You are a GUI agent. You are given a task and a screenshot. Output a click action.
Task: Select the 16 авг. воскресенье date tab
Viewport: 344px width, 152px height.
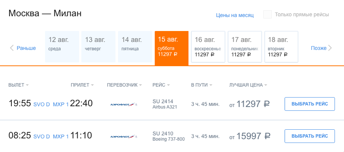(x=208, y=47)
